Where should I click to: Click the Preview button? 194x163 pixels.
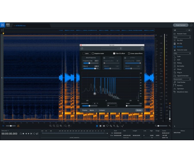(84, 110)
